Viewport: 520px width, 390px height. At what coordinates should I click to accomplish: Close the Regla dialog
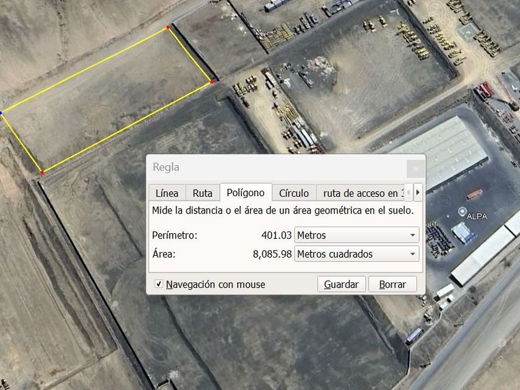coord(415,169)
